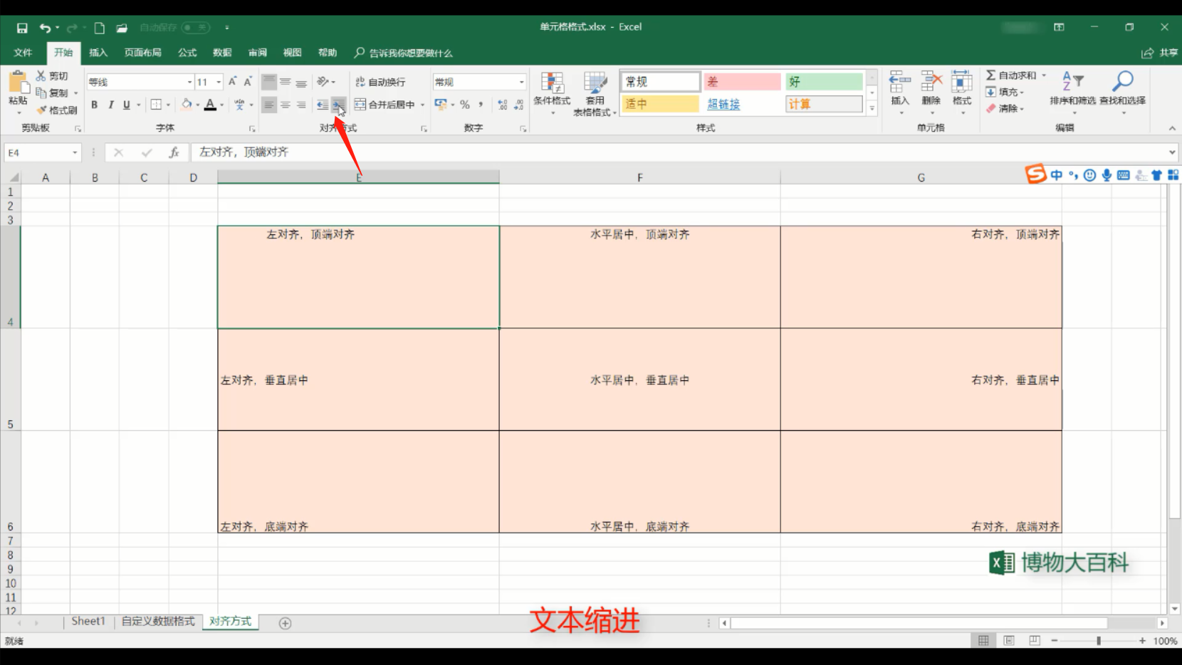Toggle Underline formatting
Image resolution: width=1182 pixels, height=665 pixels.
tap(127, 105)
